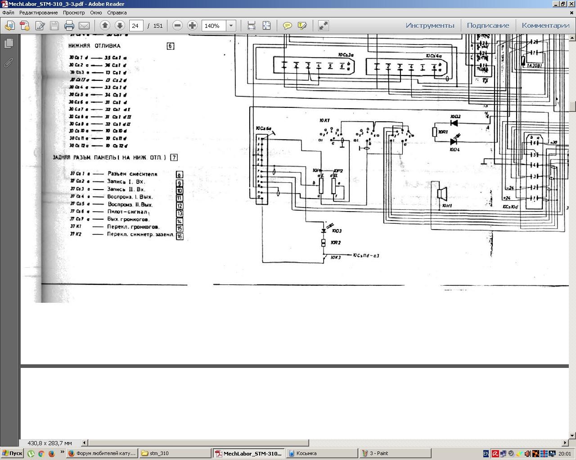Open the Редактирование menu
This screenshot has height=460, width=576.
38,13
